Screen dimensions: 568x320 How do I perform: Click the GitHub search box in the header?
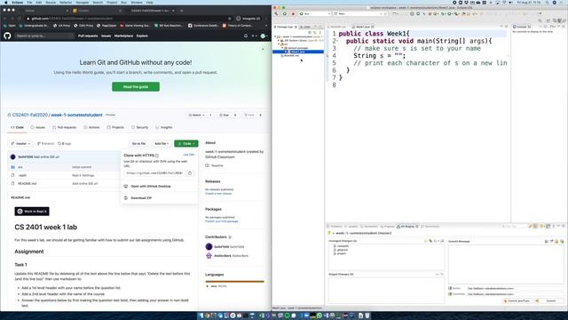click(44, 36)
